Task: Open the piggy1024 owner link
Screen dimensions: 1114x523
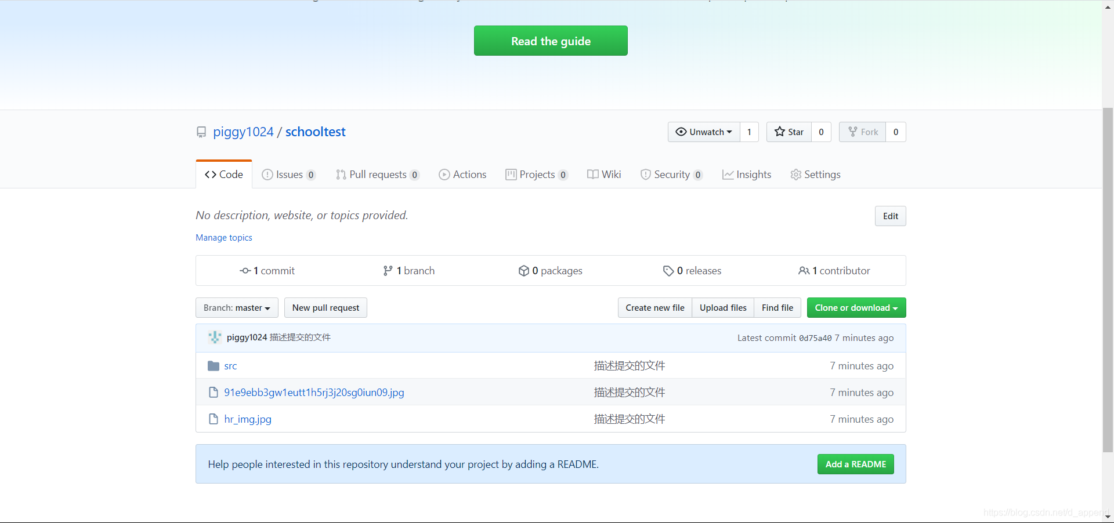Action: click(x=243, y=132)
